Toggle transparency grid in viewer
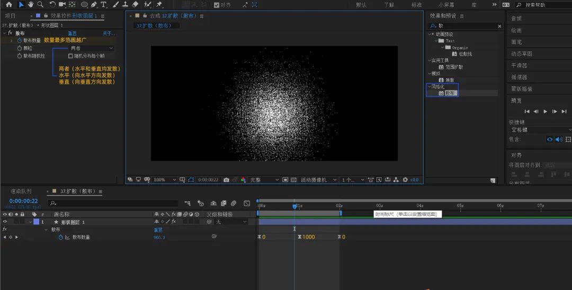Image resolution: width=572 pixels, height=290 pixels. (x=293, y=180)
